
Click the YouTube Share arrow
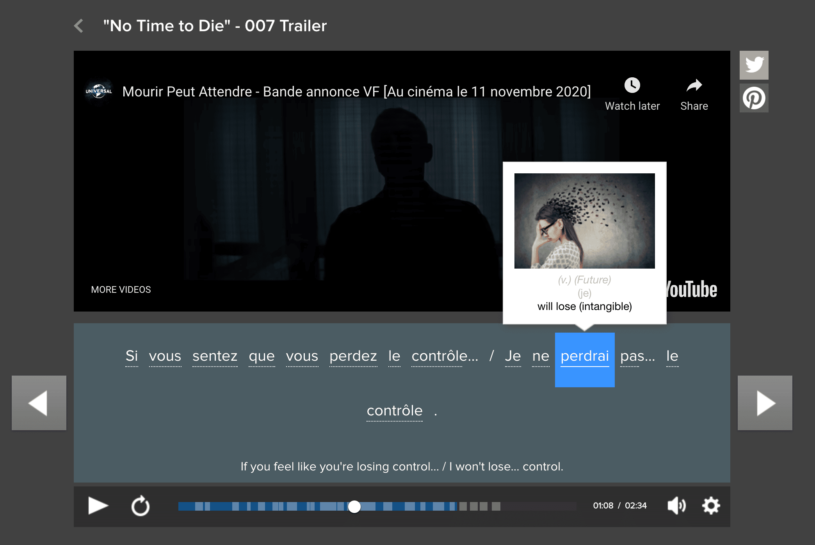(x=694, y=85)
